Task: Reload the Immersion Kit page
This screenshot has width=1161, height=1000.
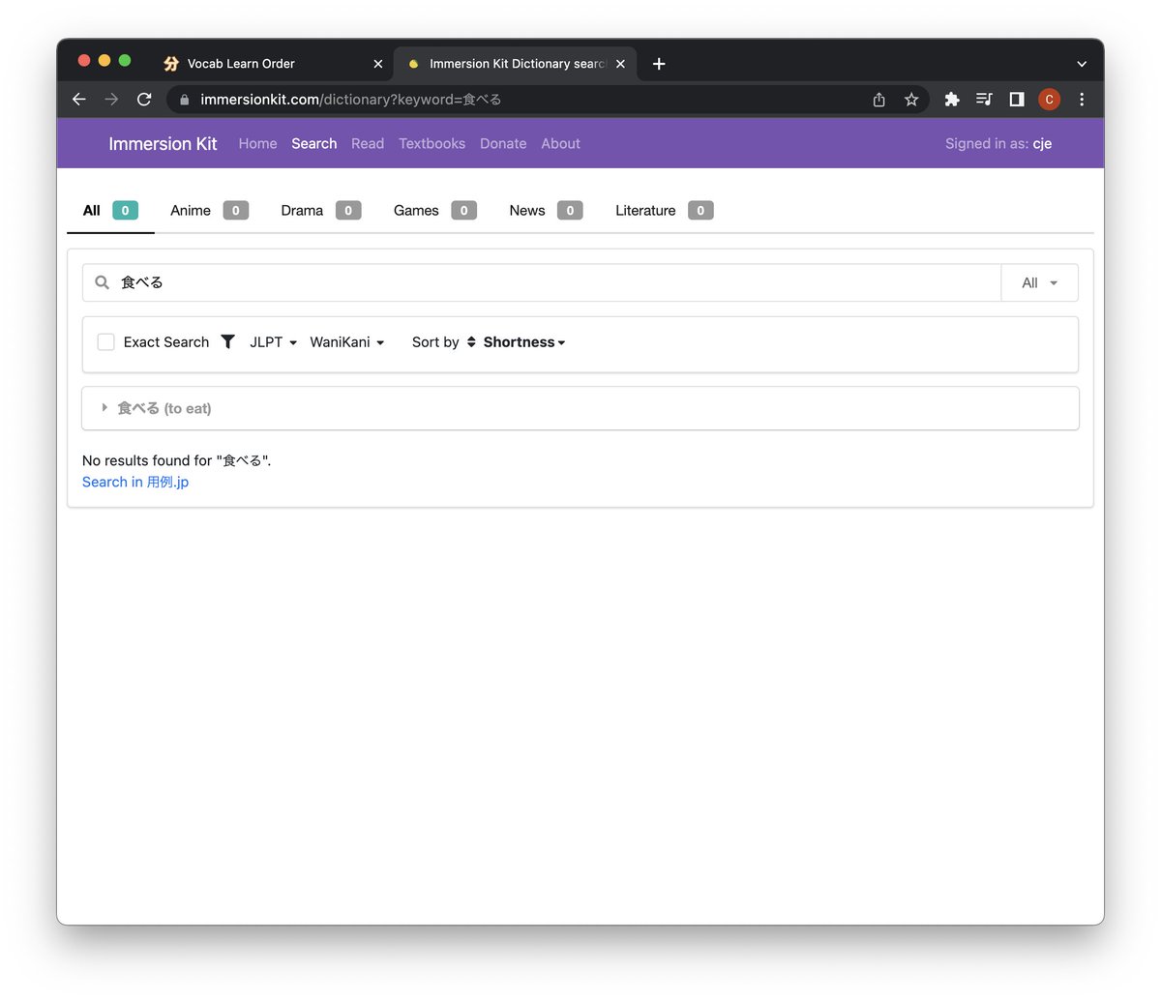Action: (144, 100)
